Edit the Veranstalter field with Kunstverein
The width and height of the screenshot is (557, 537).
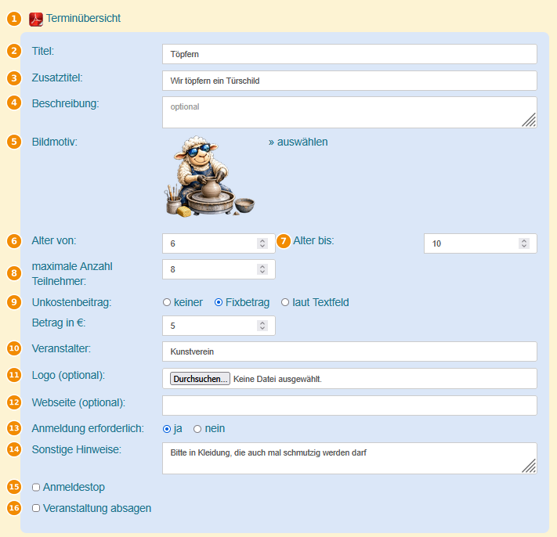click(349, 351)
